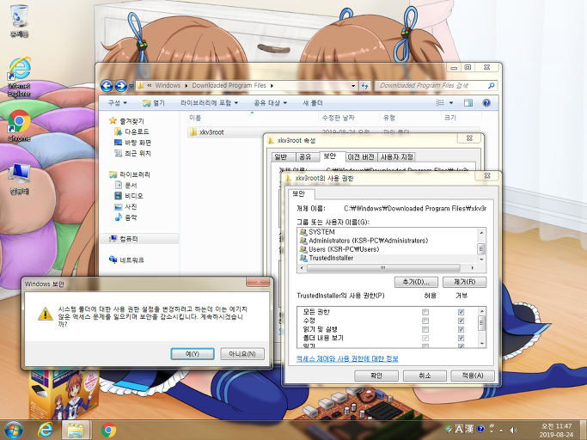Click Remove (제거) button in permissions

465,282
